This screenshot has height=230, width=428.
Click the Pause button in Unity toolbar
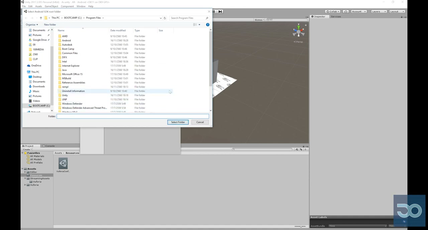[x=214, y=11]
